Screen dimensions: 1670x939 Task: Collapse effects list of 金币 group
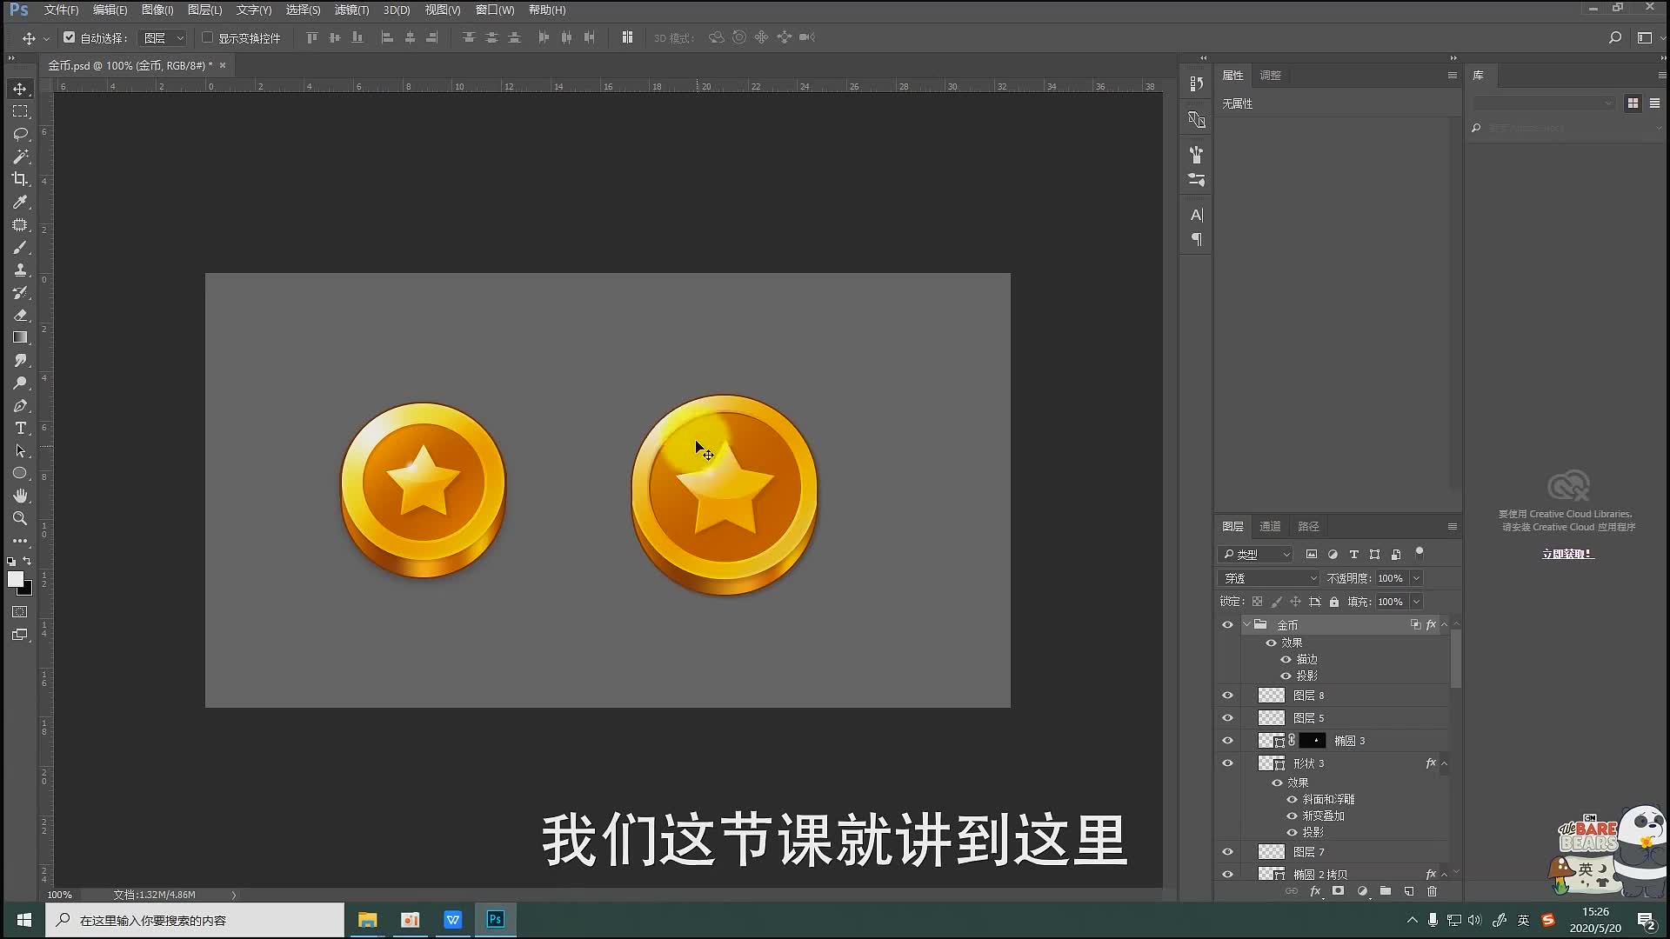(1444, 624)
